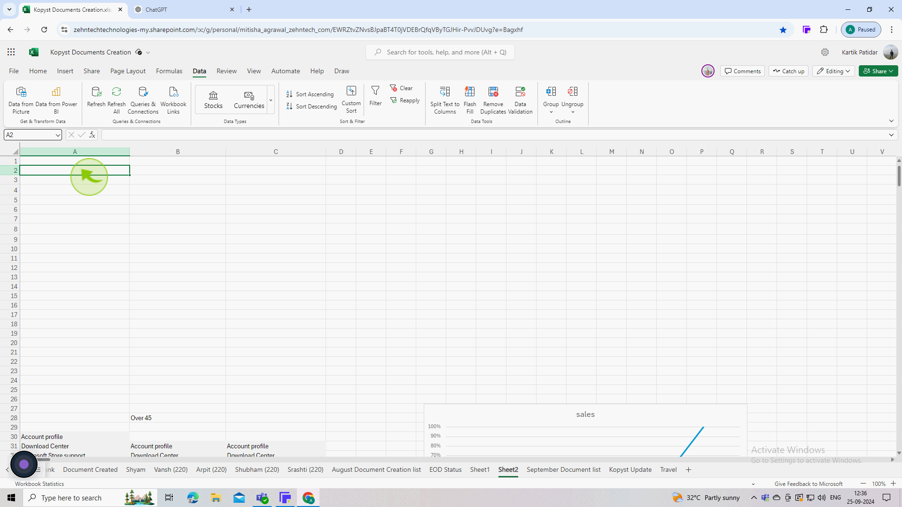Open Mail app on taskbar

[x=239, y=498]
